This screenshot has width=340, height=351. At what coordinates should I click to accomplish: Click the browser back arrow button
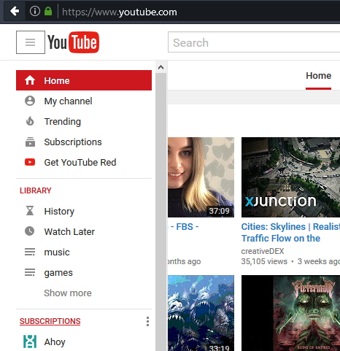pyautogui.click(x=15, y=11)
